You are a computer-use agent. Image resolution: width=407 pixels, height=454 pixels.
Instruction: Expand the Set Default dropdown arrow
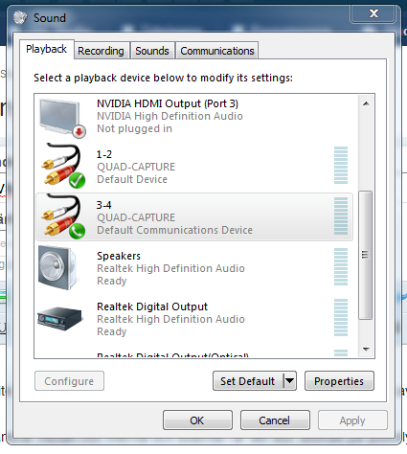(290, 381)
